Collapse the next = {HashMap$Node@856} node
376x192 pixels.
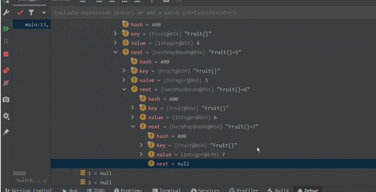(116, 52)
